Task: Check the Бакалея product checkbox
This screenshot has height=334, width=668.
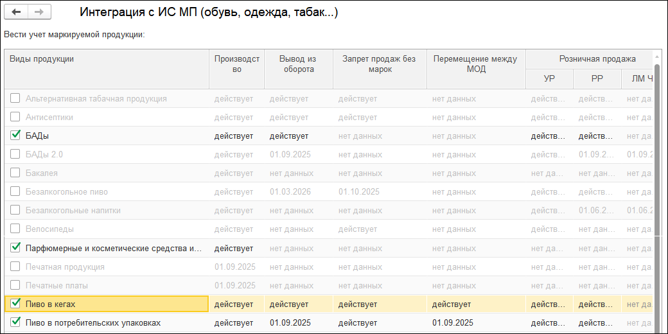Action: coord(15,173)
